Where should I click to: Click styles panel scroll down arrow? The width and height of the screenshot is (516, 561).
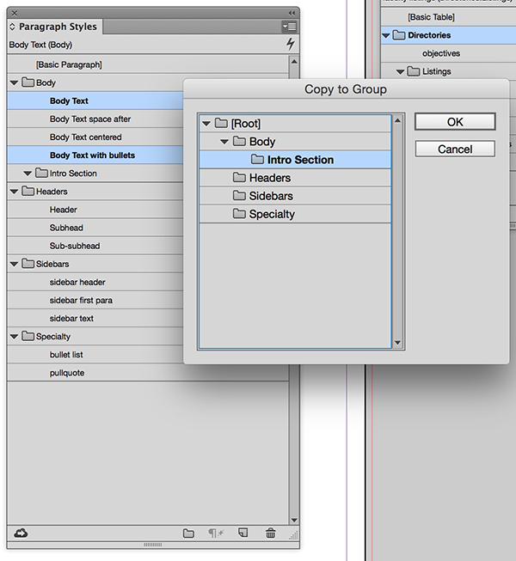(294, 521)
